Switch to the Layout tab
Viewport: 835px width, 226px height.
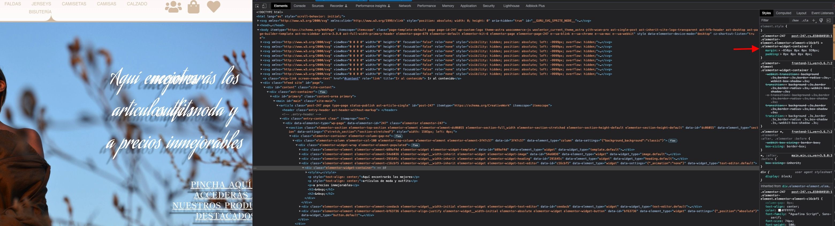point(801,13)
